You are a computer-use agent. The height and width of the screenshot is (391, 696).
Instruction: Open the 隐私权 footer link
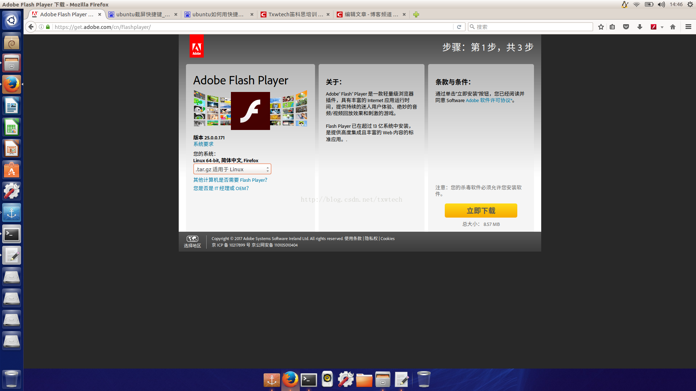371,239
